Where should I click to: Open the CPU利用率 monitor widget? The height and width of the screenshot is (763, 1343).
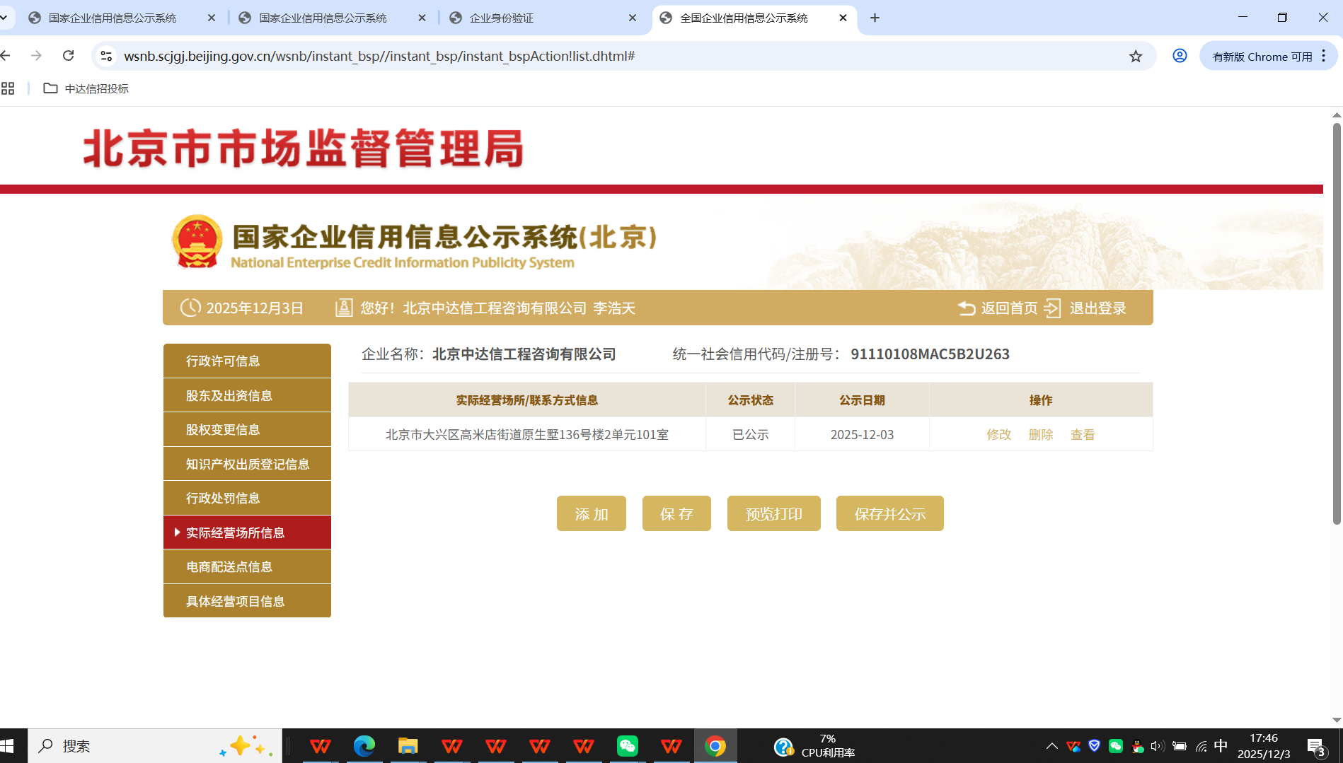point(814,746)
